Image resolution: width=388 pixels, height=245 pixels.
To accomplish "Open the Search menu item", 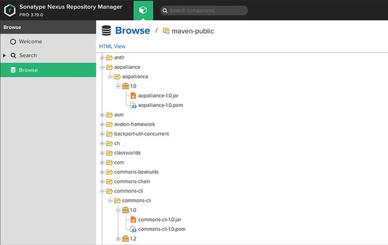I will pos(48,55).
